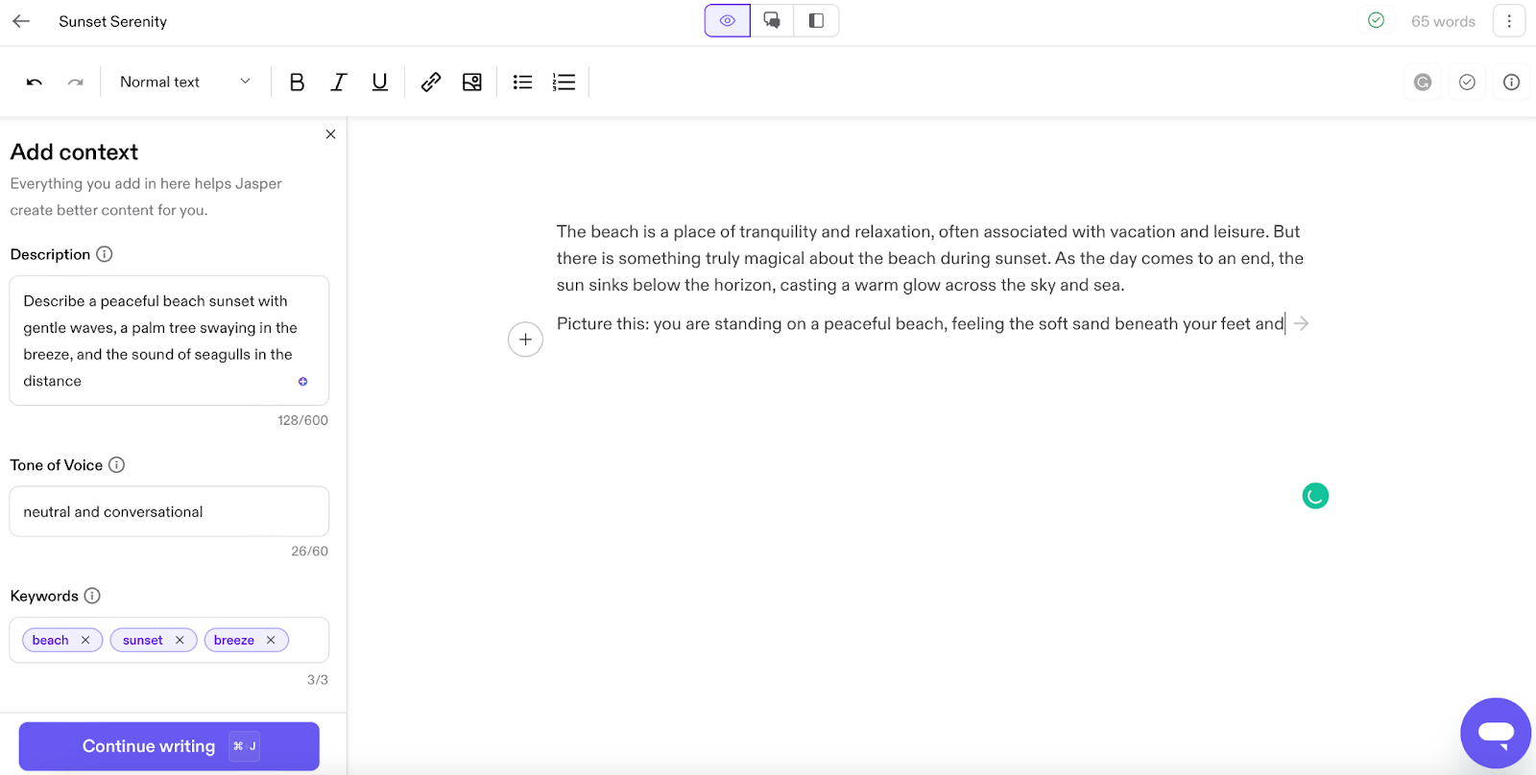Open the green Grammarly floating widget
Image resolution: width=1536 pixels, height=775 pixels.
pyautogui.click(x=1315, y=496)
